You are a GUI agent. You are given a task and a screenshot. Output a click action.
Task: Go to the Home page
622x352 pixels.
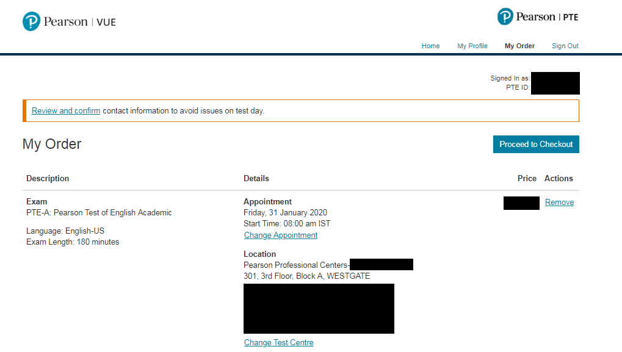pos(430,46)
